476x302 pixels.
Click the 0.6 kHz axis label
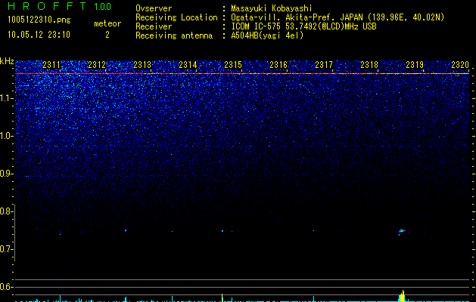(x=7, y=287)
